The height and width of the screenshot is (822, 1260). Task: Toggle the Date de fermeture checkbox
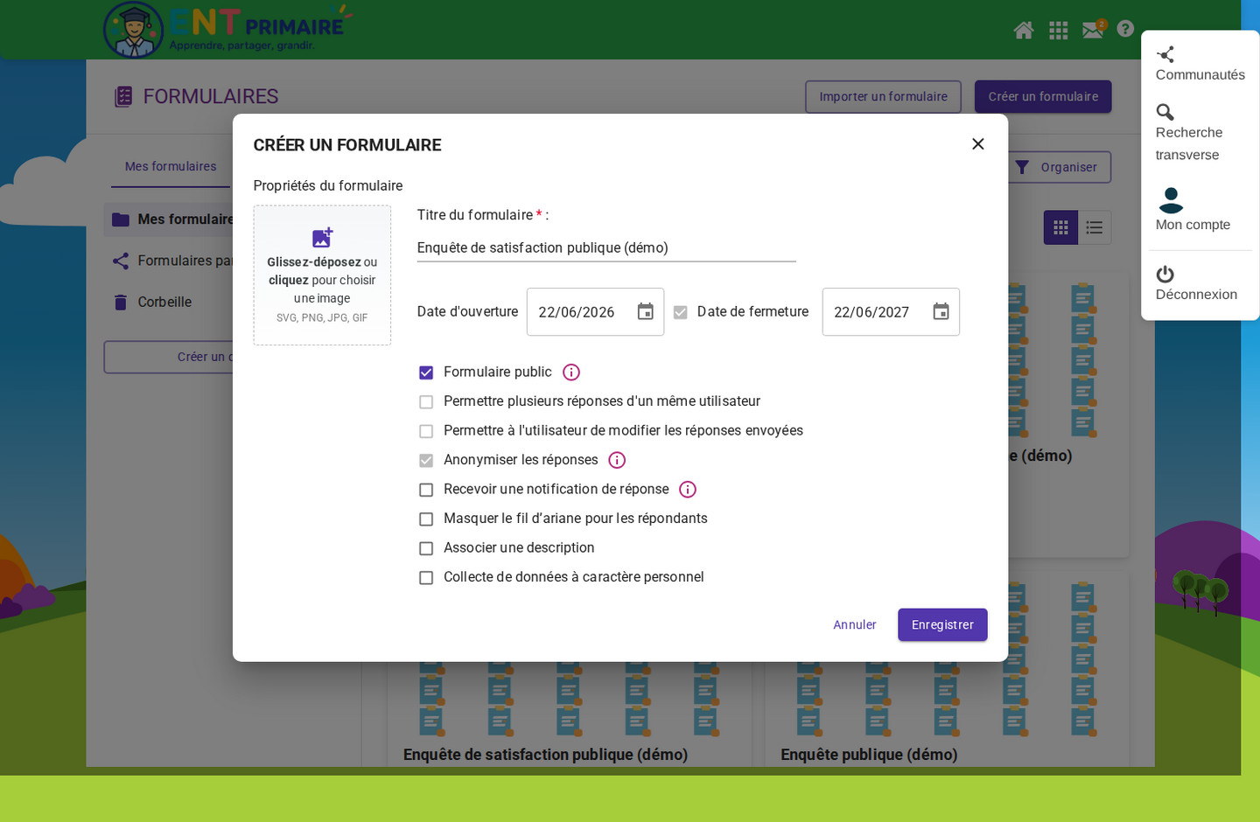click(681, 312)
